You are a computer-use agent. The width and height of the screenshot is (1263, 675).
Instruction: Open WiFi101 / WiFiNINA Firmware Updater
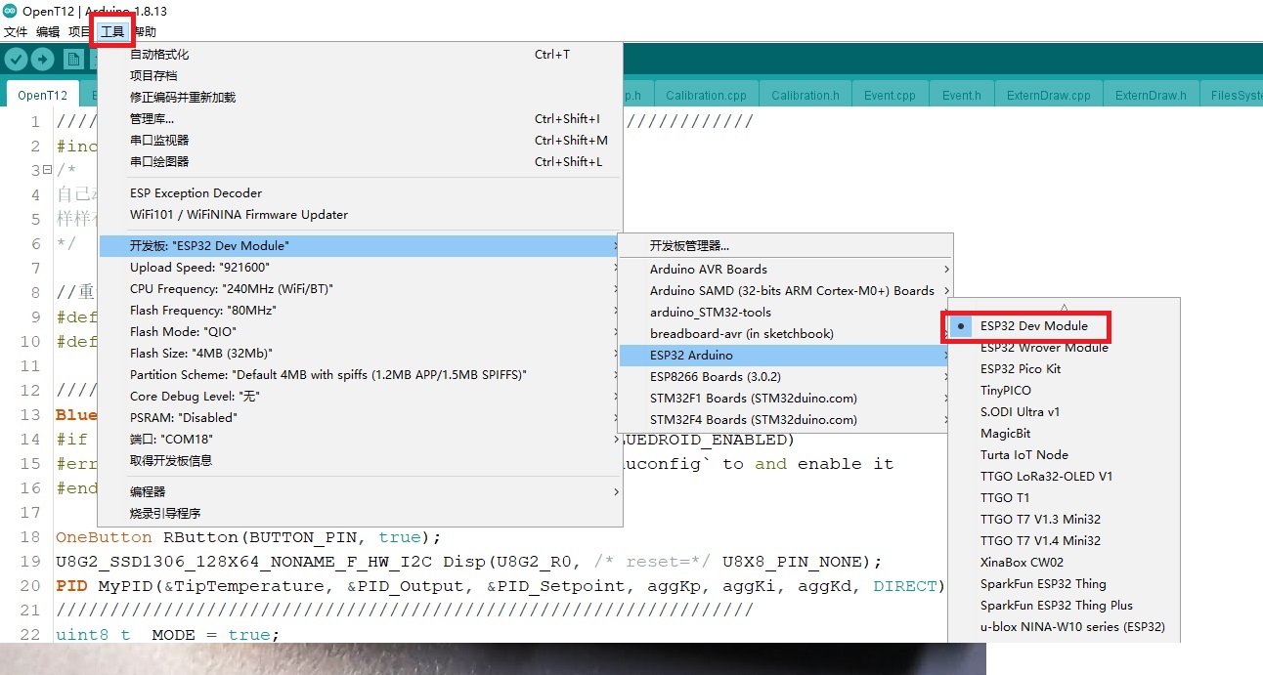(360, 215)
